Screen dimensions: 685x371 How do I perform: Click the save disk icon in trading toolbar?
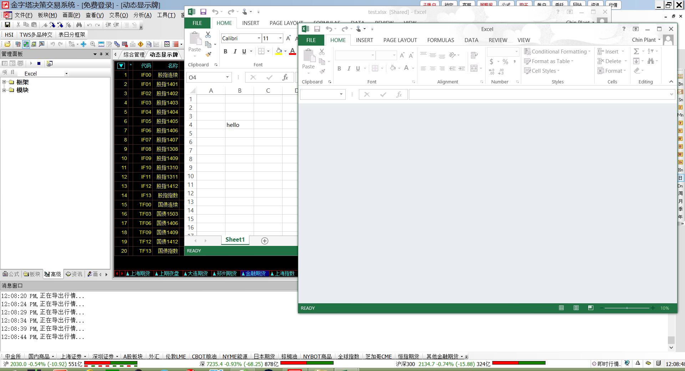7,25
